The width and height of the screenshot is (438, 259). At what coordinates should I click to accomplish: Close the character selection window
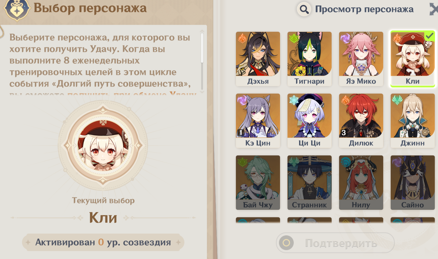pos(434,9)
